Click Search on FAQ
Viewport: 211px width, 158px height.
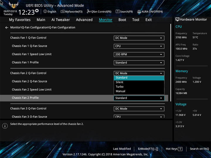(199, 149)
